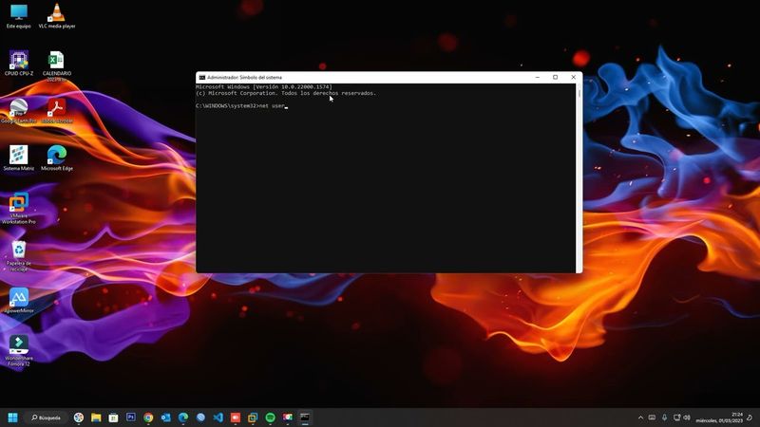Select the Papelera de reciclaje icon
The width and height of the screenshot is (760, 427).
click(18, 255)
